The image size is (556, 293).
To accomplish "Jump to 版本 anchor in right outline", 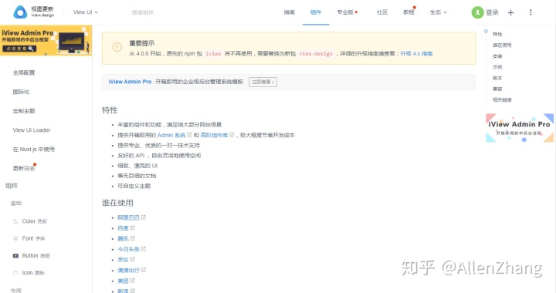I will 497,78.
